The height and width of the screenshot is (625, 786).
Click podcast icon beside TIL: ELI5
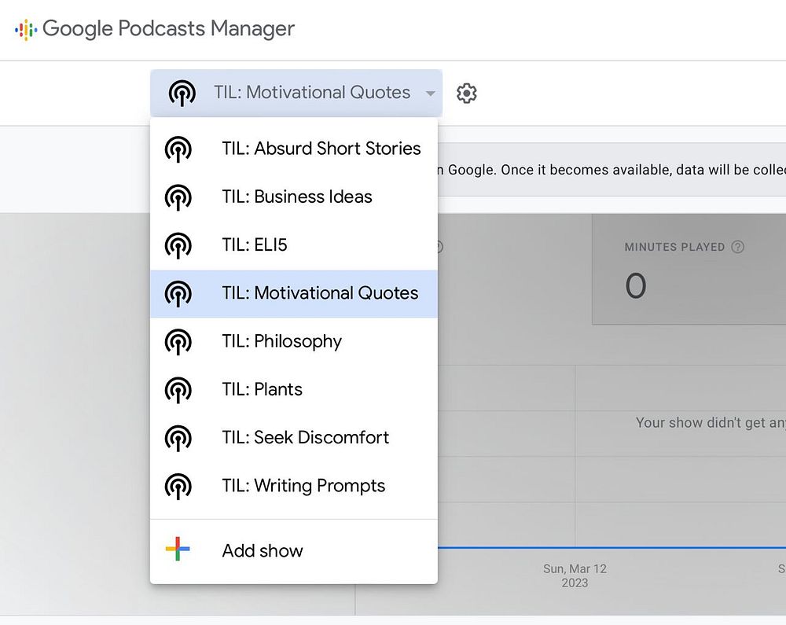click(178, 245)
